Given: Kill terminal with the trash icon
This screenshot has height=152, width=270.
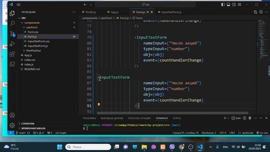Looking at the screenshot, I should coord(250,118).
